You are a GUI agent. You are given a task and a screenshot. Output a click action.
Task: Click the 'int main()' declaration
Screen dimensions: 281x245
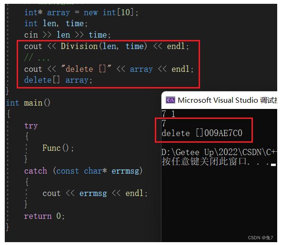[28, 103]
